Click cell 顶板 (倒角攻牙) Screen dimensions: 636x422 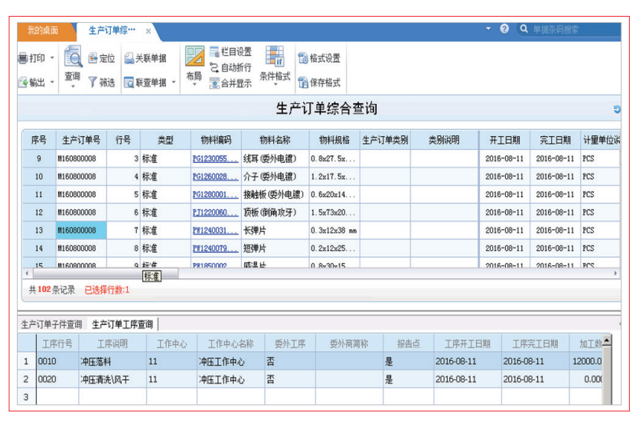(275, 213)
